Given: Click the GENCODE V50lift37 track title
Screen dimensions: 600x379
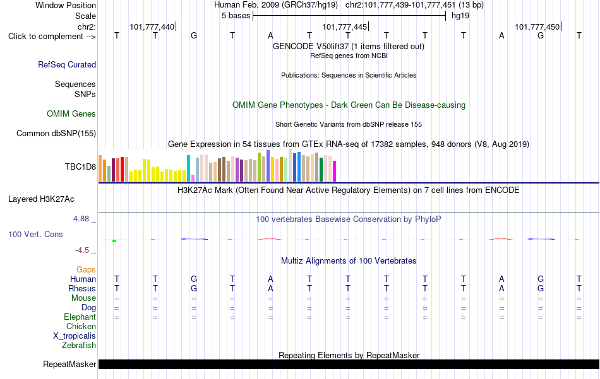Looking at the screenshot, I should (348, 46).
